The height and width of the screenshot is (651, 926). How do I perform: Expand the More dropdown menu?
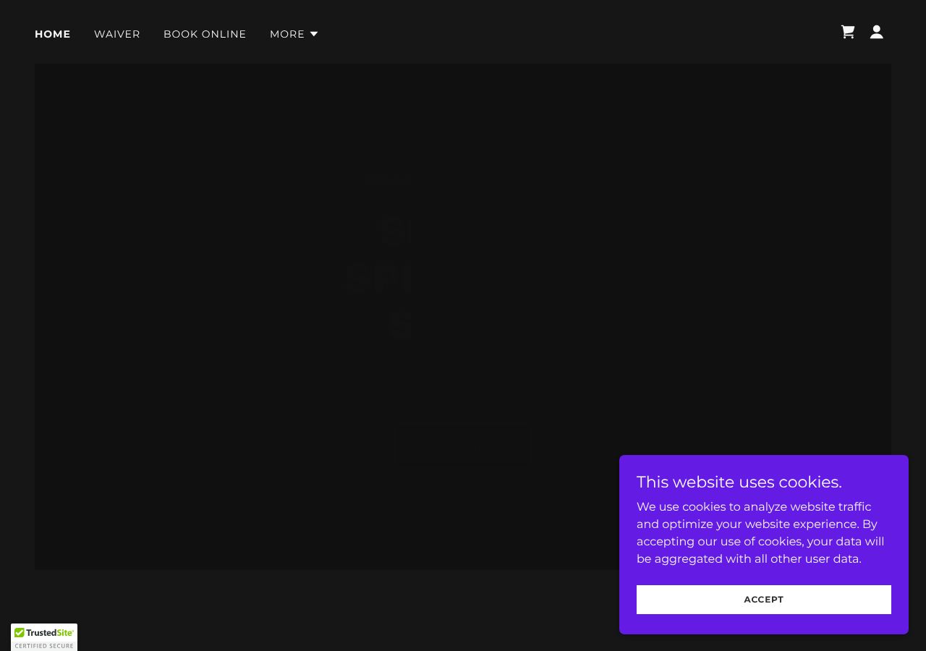click(294, 34)
